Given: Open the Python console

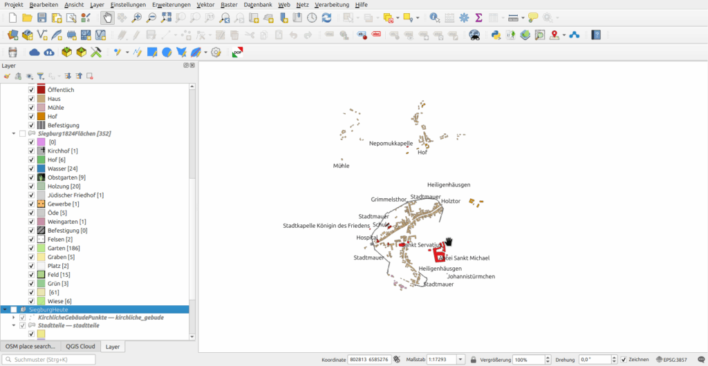Looking at the screenshot, I should [x=495, y=35].
